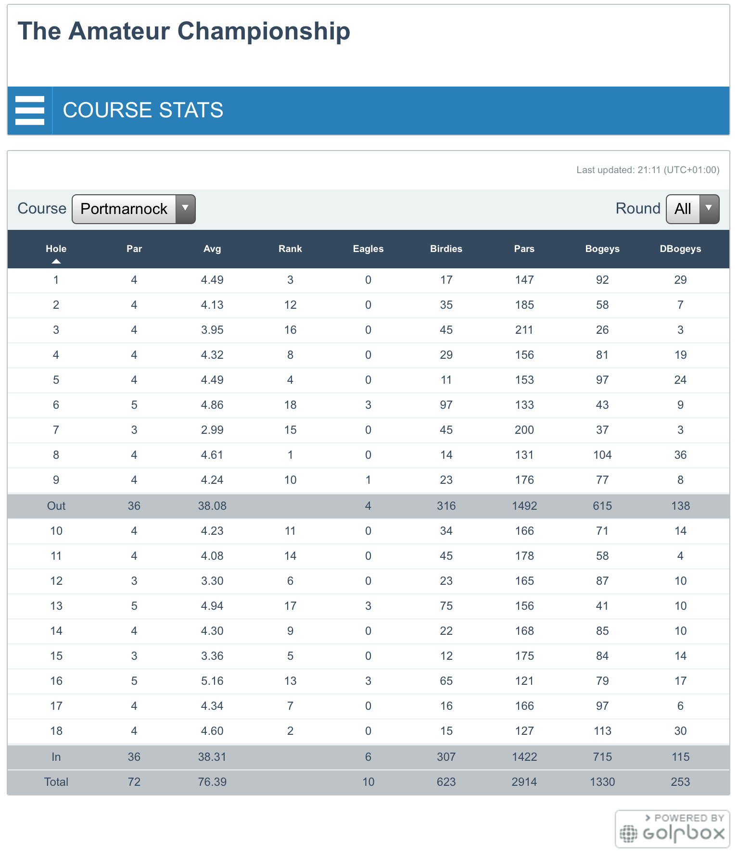
Task: Sort table by Pars column
Action: 524,249
